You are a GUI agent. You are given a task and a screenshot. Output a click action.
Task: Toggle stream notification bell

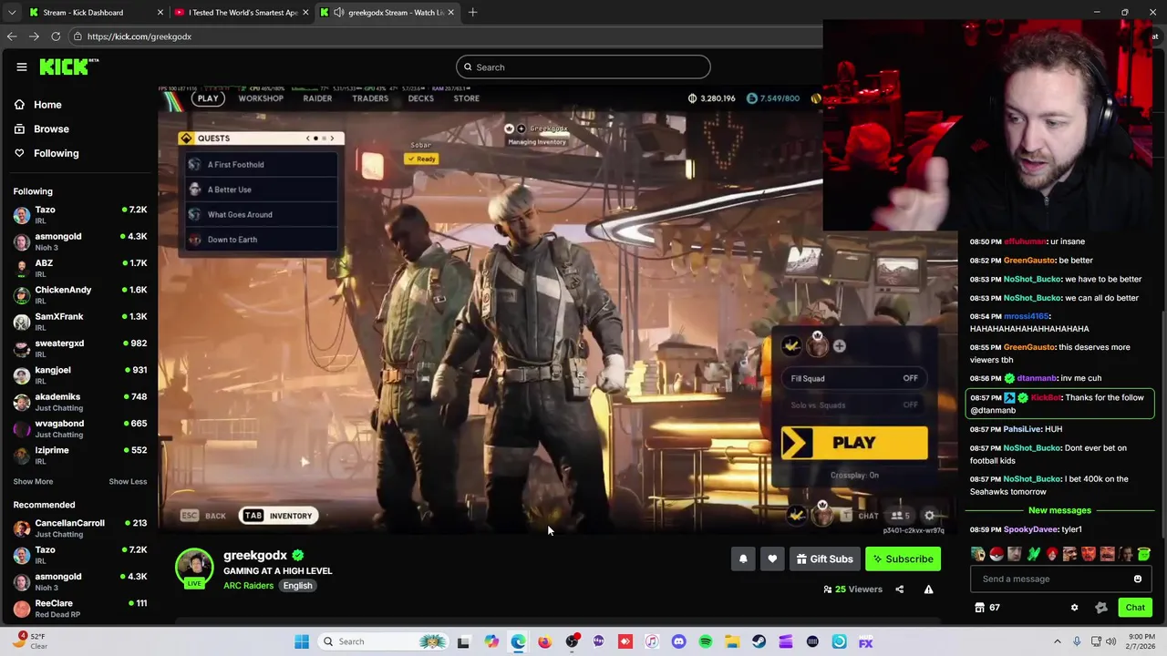[743, 559]
